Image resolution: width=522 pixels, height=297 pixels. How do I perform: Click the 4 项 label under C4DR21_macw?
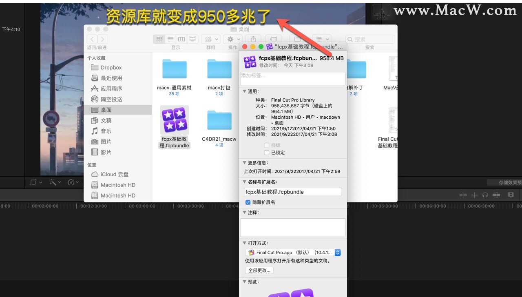(x=219, y=145)
